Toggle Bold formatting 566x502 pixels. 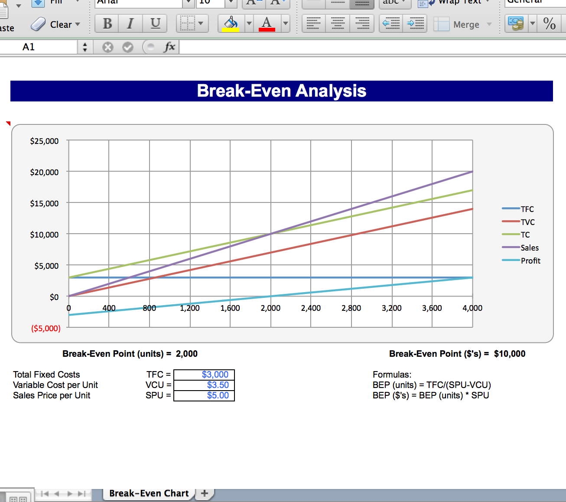point(107,23)
